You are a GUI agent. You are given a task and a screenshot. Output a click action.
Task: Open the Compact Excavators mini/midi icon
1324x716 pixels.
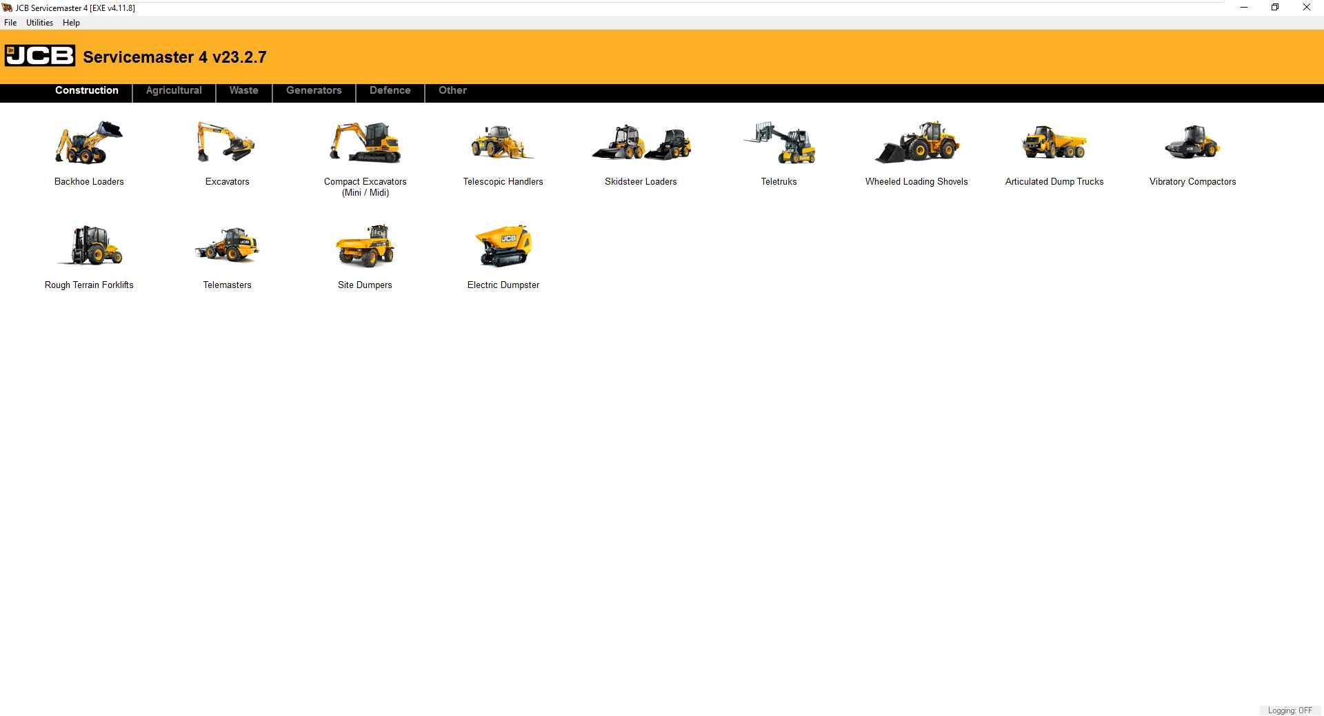[x=365, y=143]
